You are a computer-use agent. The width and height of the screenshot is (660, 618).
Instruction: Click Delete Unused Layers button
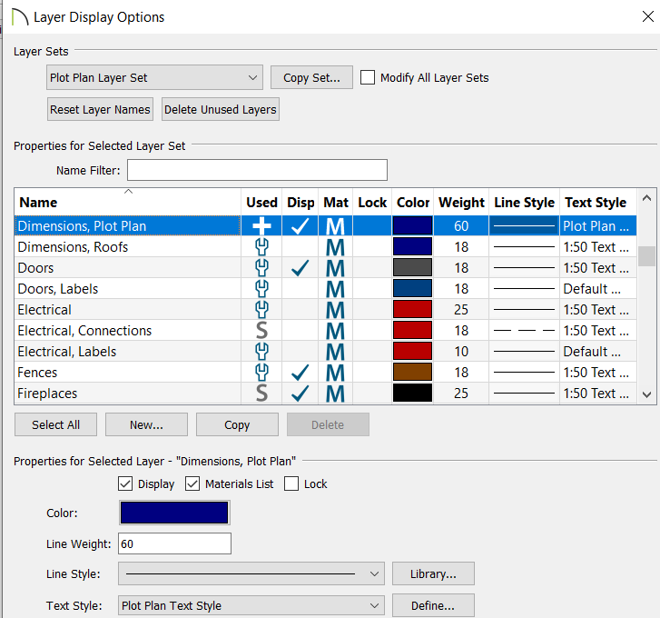tap(220, 110)
